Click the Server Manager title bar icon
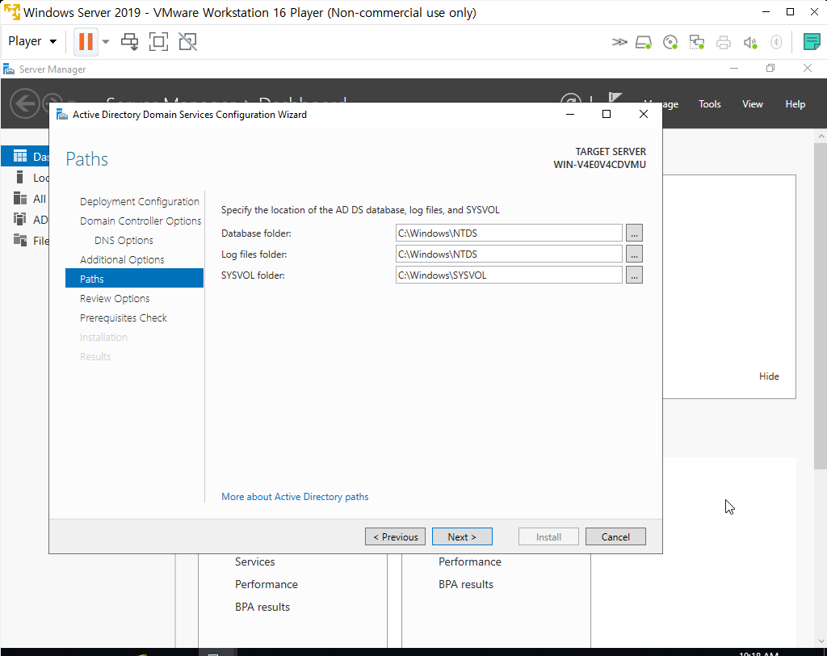The image size is (827, 656). click(x=8, y=69)
